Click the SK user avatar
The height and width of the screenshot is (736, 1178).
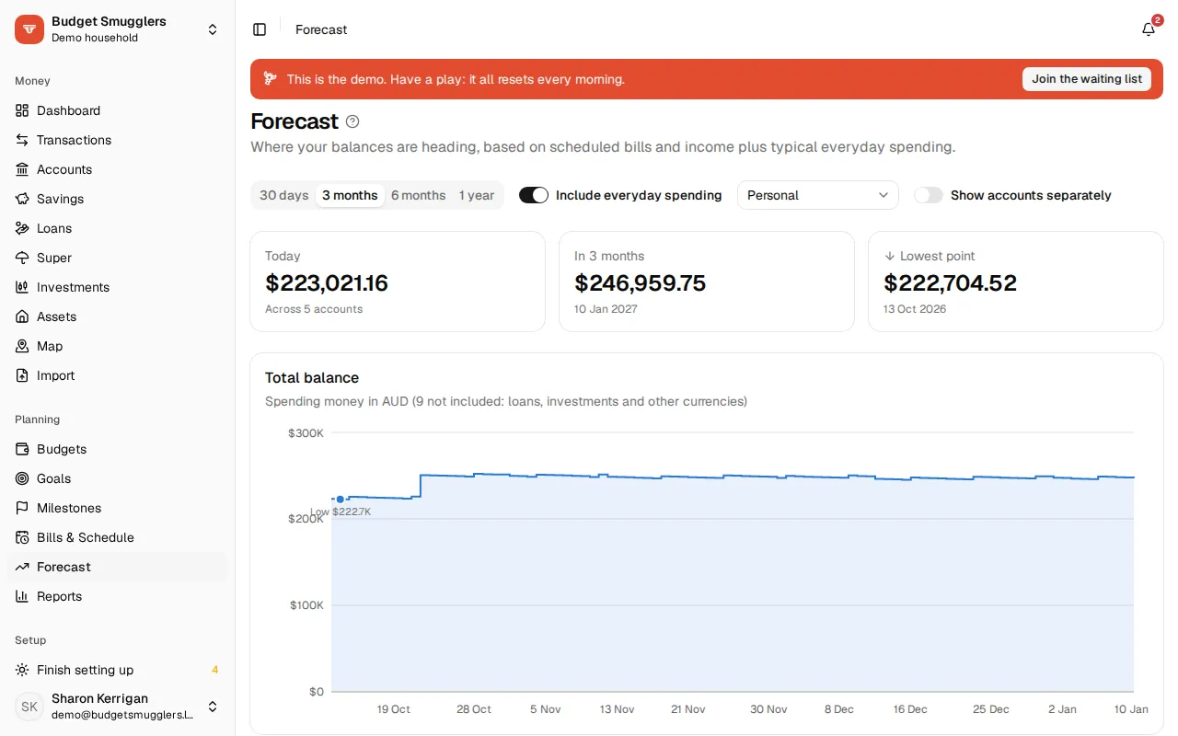(29, 707)
